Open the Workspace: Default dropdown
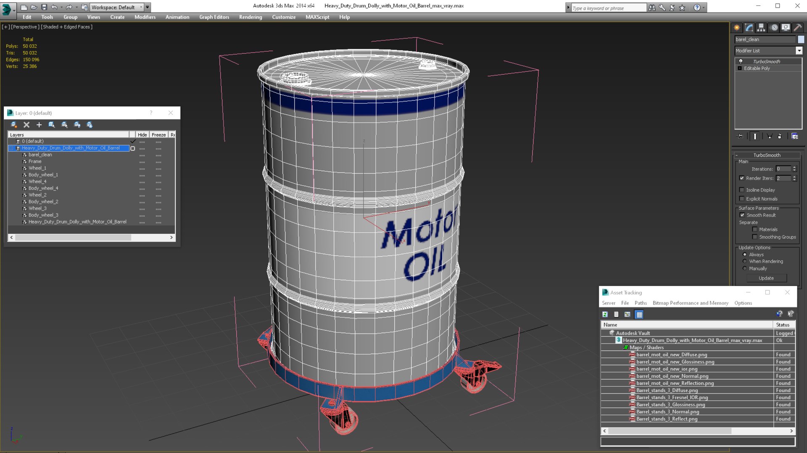 117,7
